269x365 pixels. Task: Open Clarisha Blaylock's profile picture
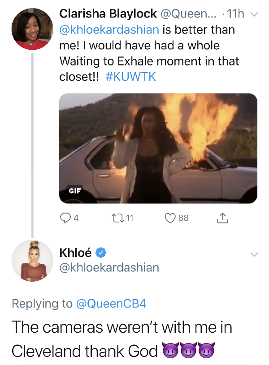(32, 29)
